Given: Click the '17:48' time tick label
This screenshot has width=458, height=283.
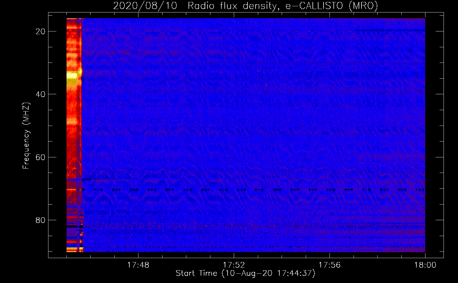Looking at the screenshot, I should (x=138, y=265).
